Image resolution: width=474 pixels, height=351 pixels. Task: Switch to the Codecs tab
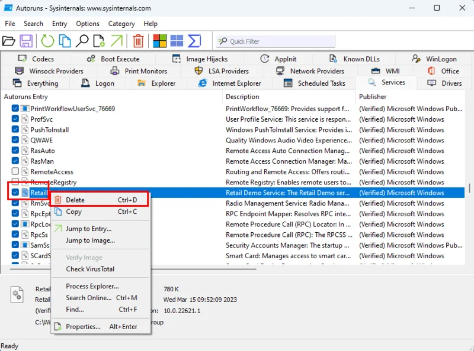(36, 59)
